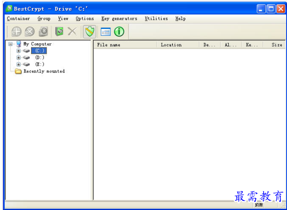Image resolution: width=287 pixels, height=210 pixels.
Task: Expand the (E:) drive node
Action: [x=18, y=64]
